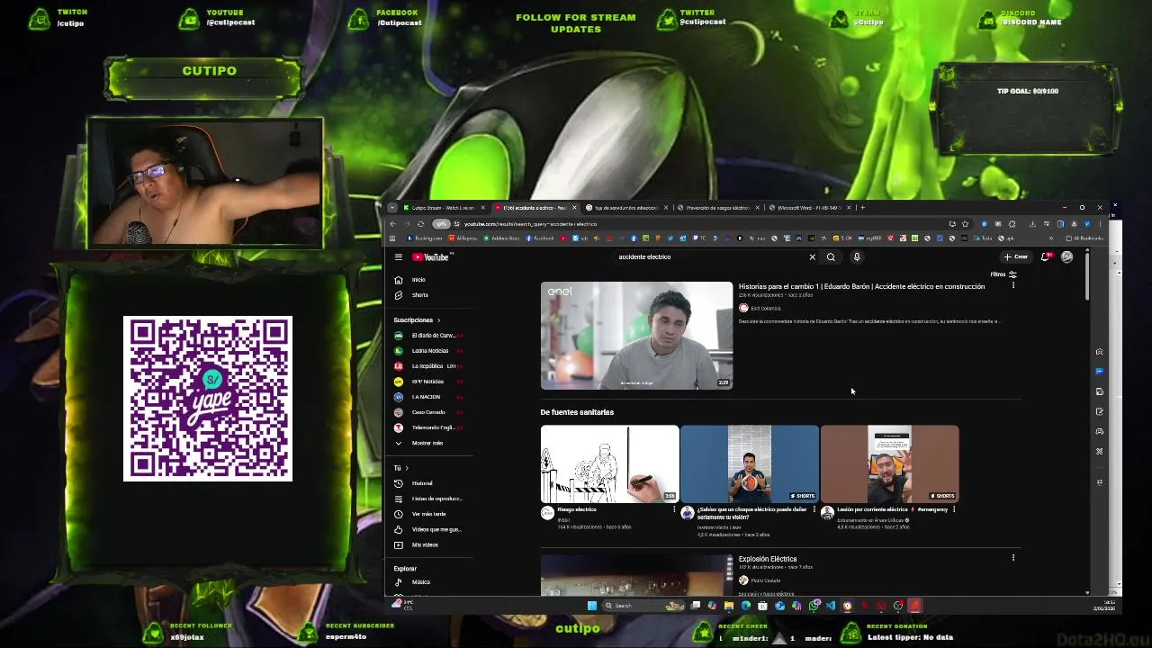Play the Riesgo eléctrico drawing thumbnail
Viewport: 1152px width, 648px height.
609,463
